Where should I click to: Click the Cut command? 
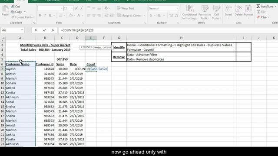point(16,6)
